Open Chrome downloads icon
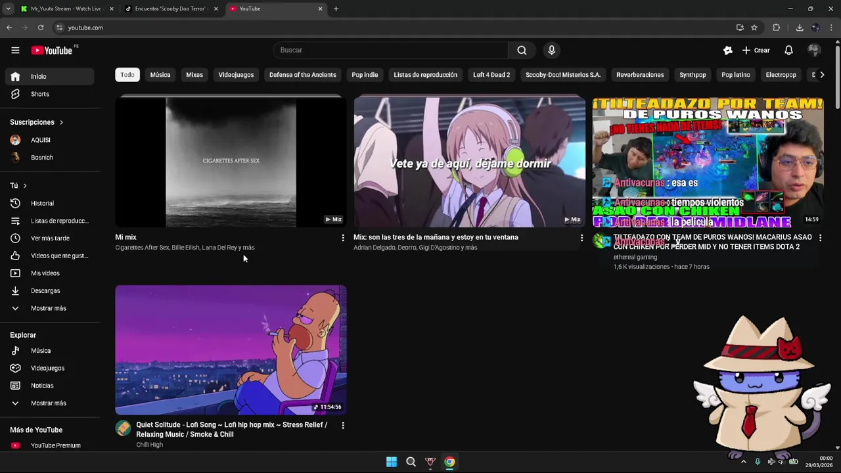841x473 pixels. (799, 28)
